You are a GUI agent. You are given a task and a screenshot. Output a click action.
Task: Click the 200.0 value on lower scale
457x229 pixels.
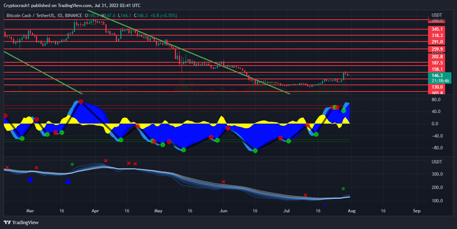pyautogui.click(x=437, y=187)
